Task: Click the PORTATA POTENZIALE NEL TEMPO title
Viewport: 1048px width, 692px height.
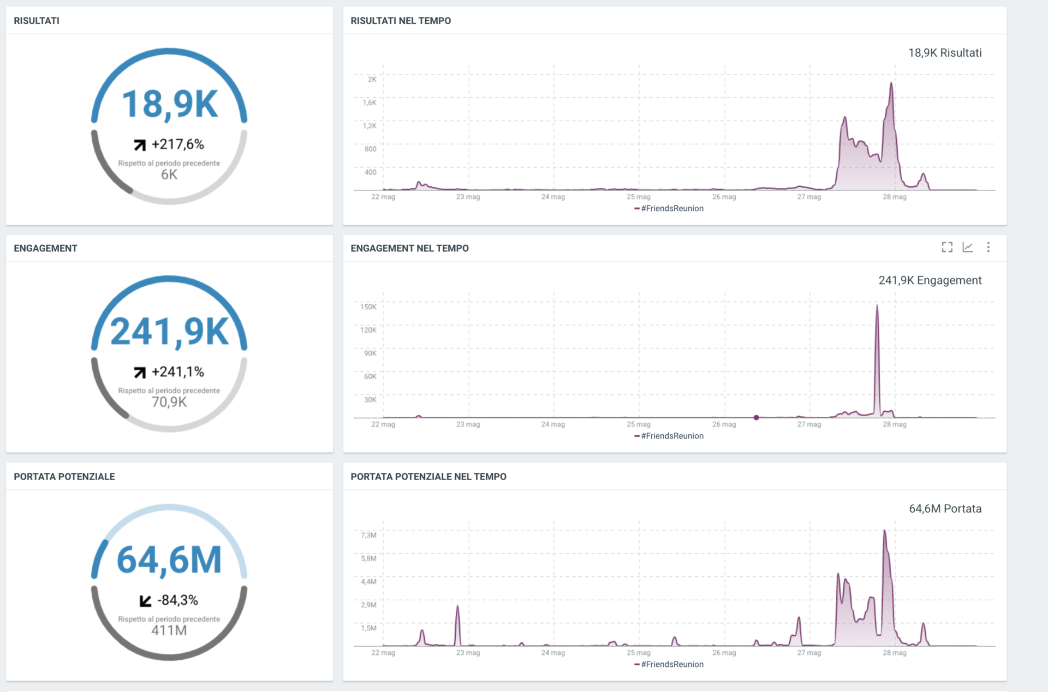Action: [x=428, y=477]
